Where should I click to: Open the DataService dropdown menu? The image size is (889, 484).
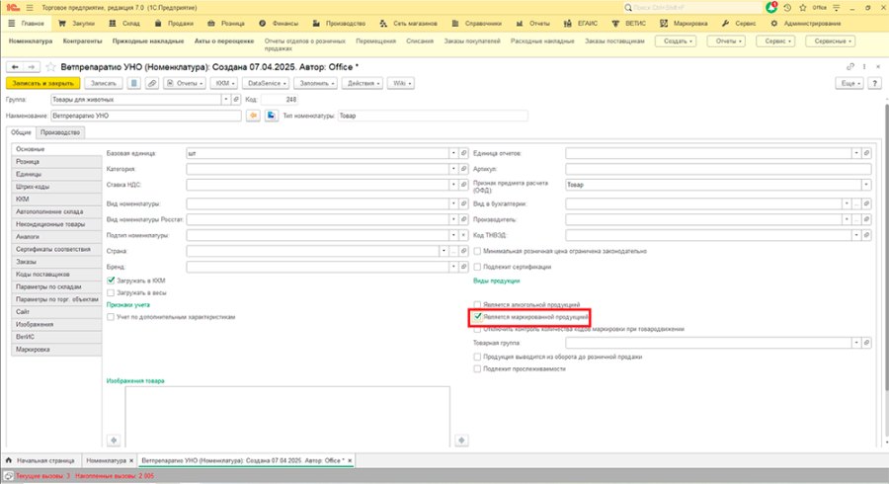click(x=267, y=83)
